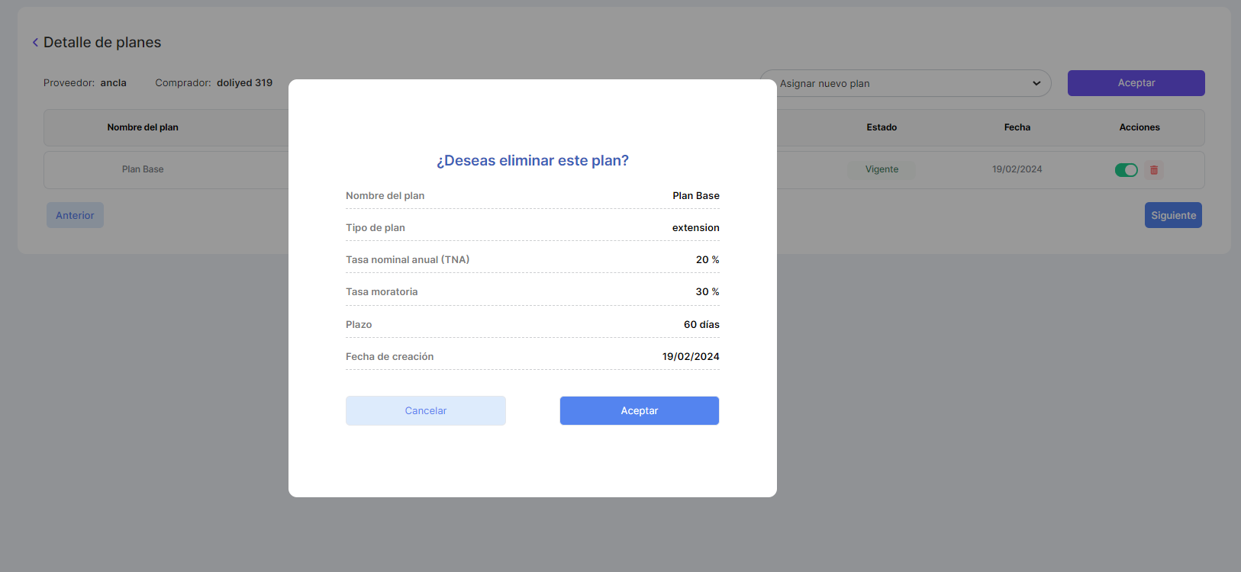Select the Plan Base row name in the table
1241x572 pixels.
pyautogui.click(x=143, y=169)
